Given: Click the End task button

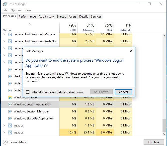Looking at the screenshot, I should [154, 142].
